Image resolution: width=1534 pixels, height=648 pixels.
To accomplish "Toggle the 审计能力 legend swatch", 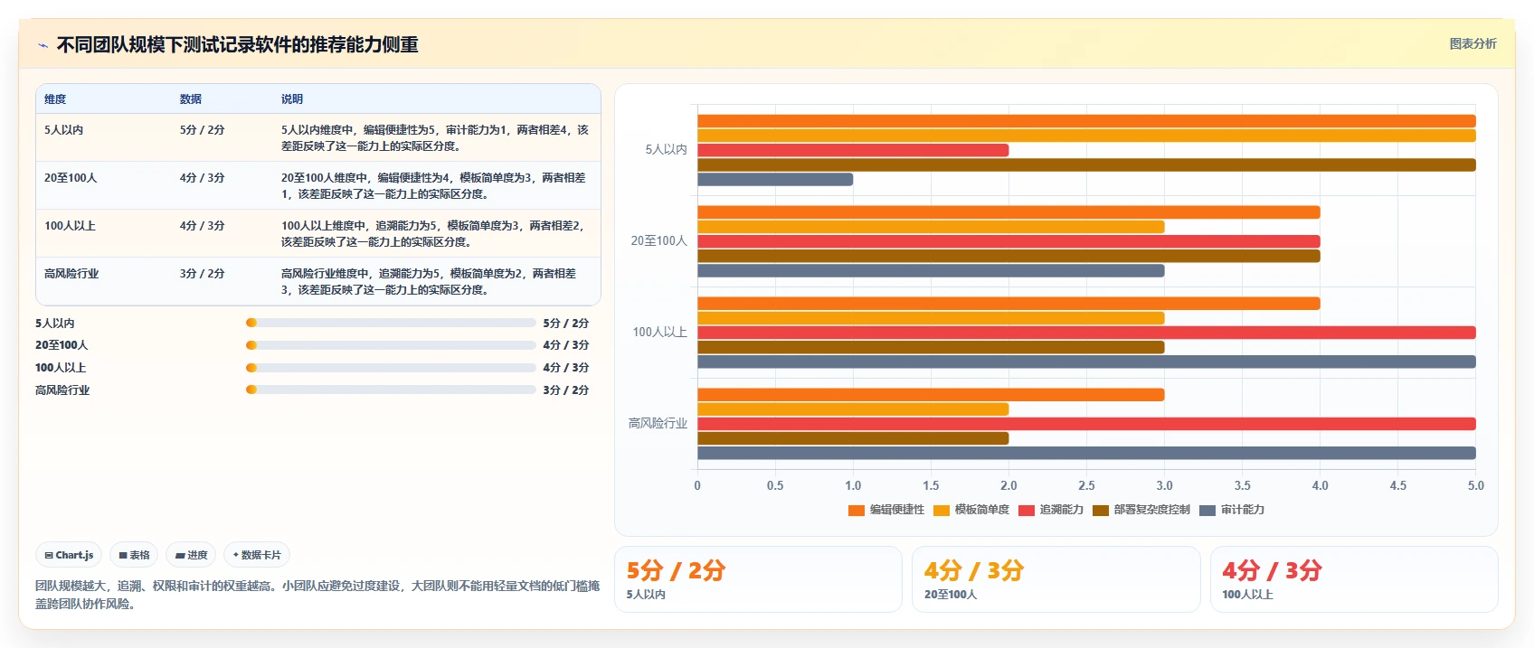I will tap(1207, 510).
